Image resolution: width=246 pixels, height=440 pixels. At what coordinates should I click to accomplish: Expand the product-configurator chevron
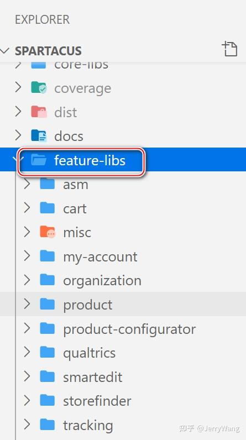[x=27, y=328]
